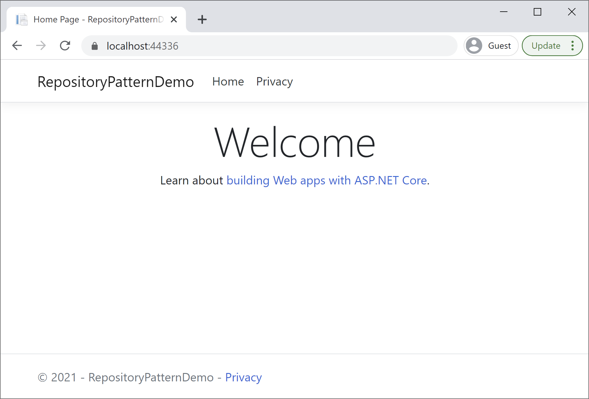Click the RepositoryPatternDemo brand link
The image size is (589, 399).
(x=116, y=82)
